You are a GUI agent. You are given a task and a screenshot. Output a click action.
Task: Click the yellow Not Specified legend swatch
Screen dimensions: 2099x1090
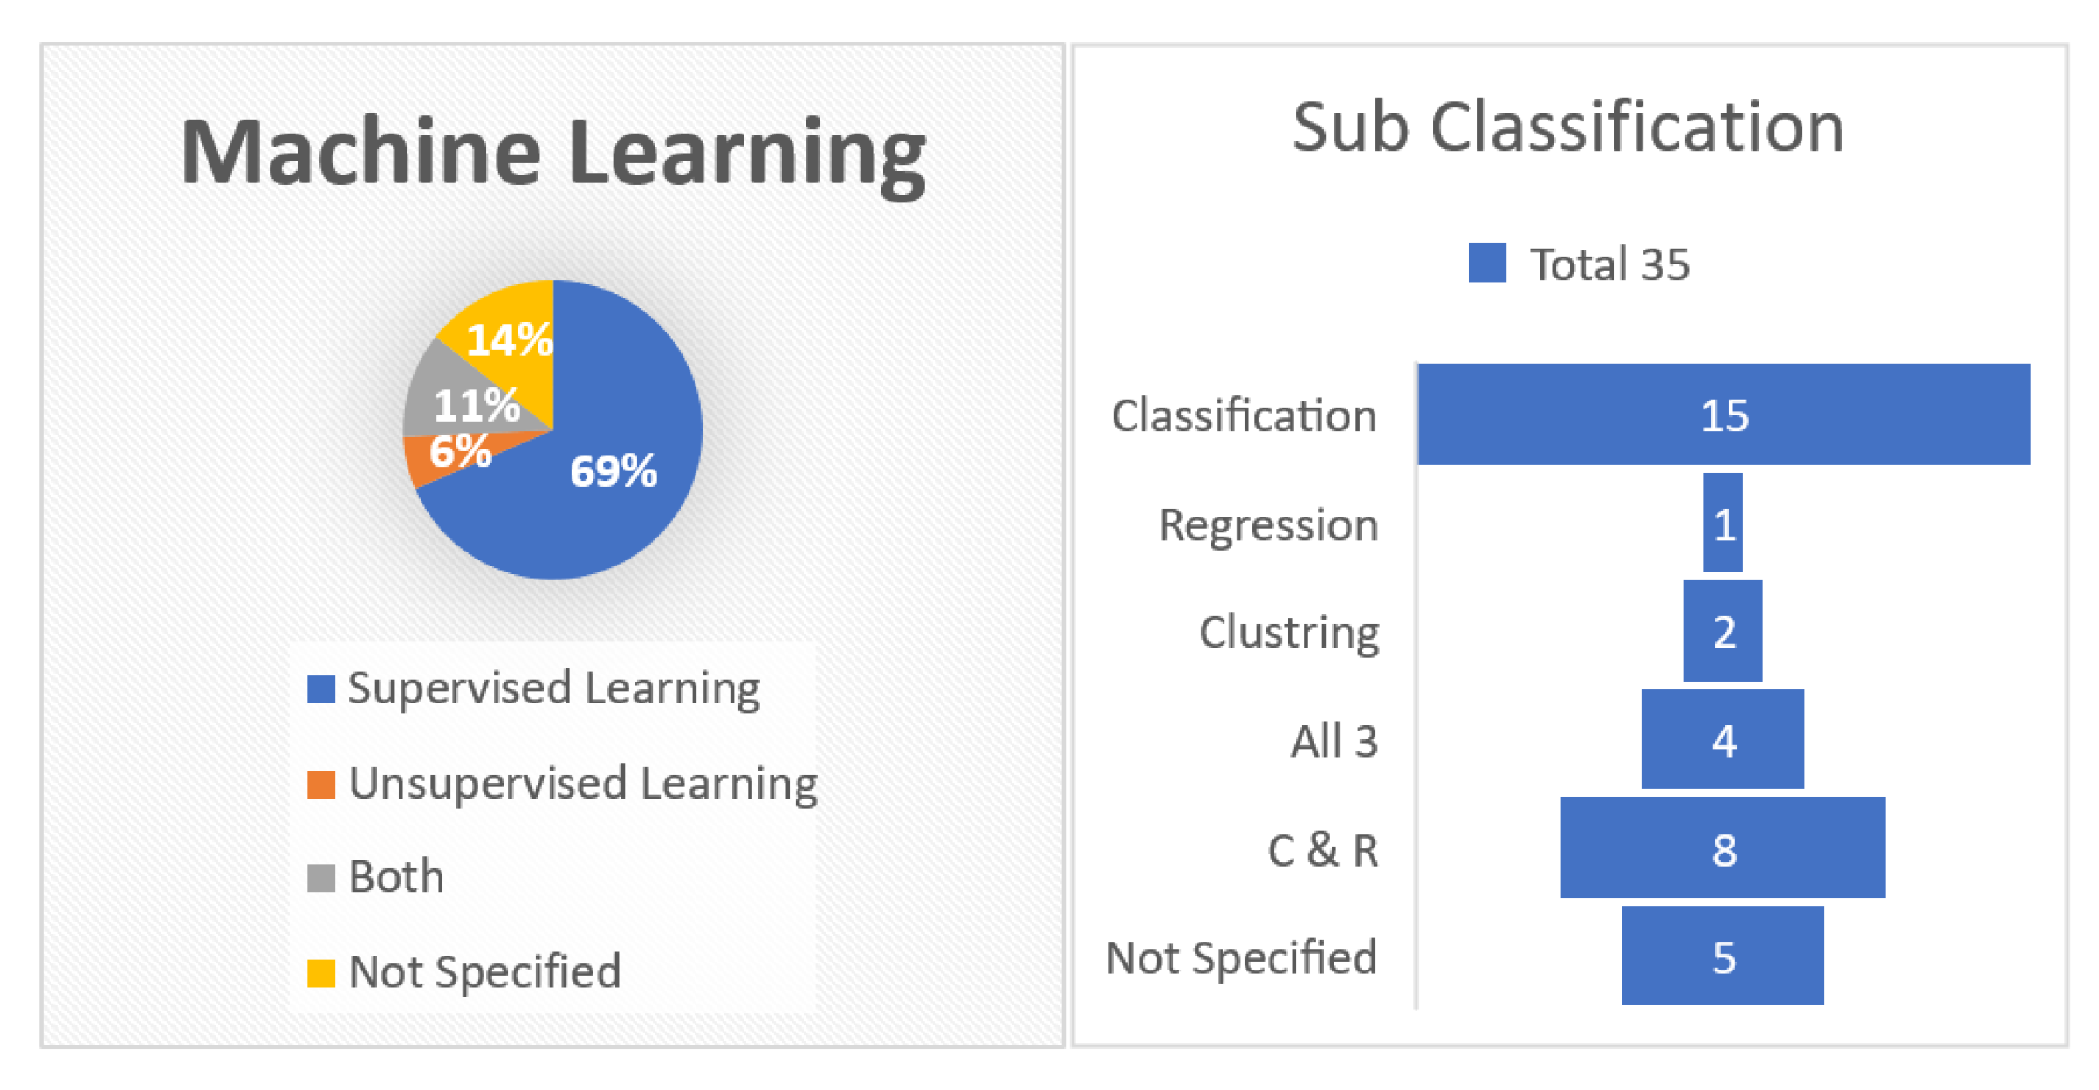click(x=321, y=972)
